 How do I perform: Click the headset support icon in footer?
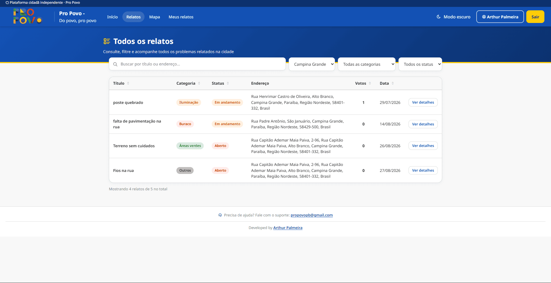click(220, 215)
